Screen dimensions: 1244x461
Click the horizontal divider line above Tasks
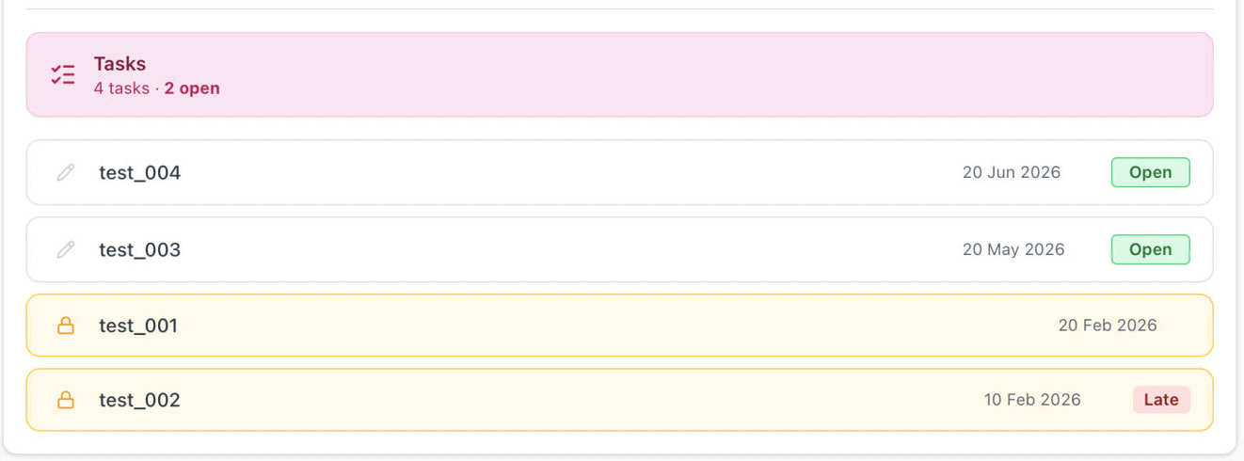(x=619, y=9)
